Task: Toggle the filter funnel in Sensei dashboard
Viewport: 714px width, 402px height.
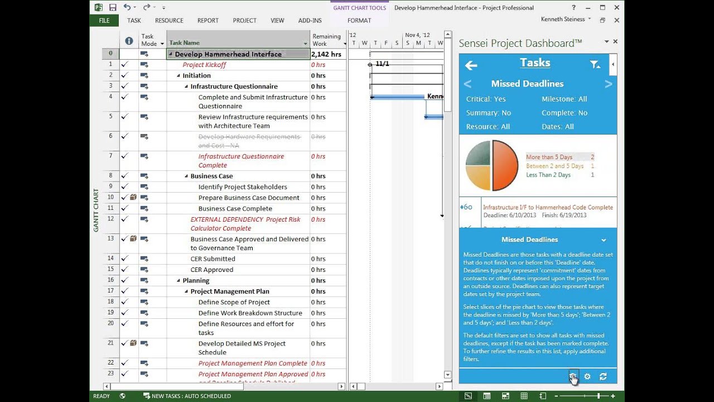Action: tap(595, 65)
